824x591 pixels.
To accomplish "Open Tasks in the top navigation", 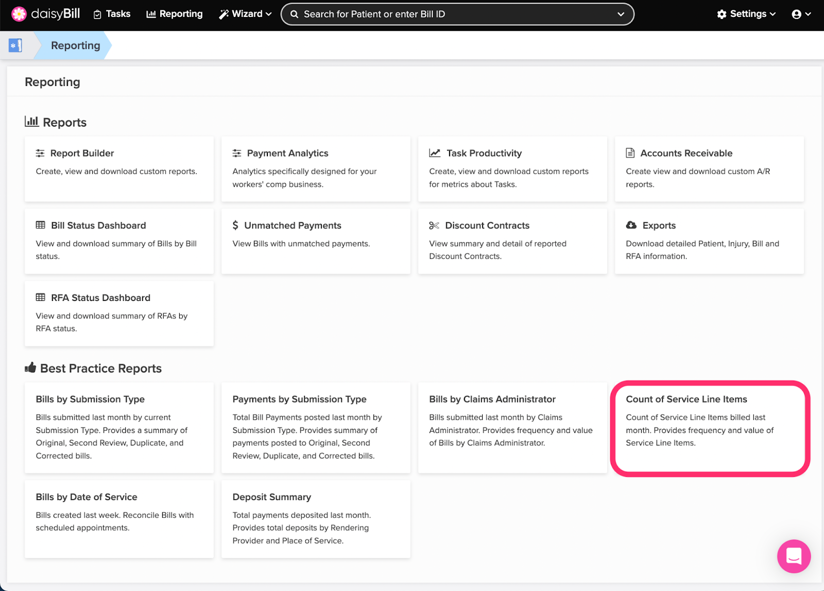I will (112, 14).
